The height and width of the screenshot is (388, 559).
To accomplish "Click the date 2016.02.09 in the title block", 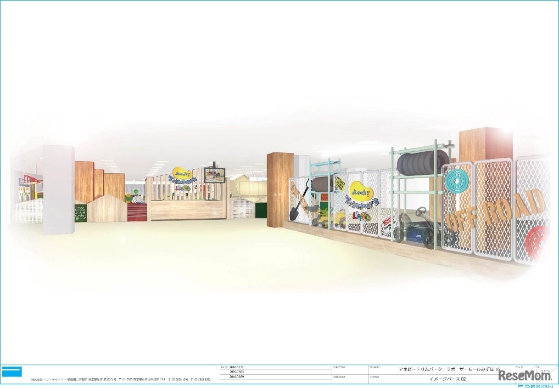I will click(x=238, y=376).
